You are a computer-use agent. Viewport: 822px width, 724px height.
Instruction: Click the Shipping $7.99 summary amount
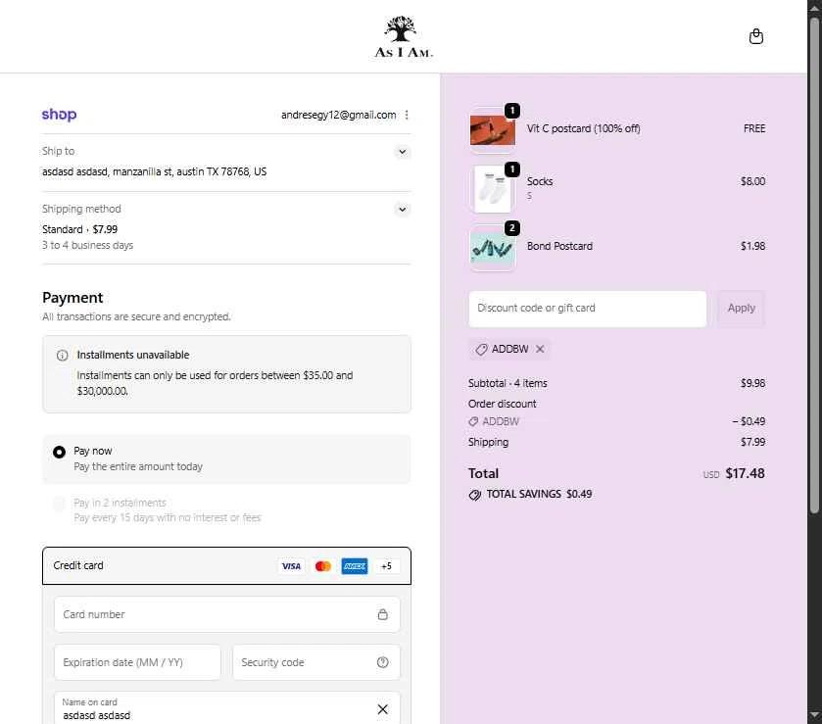752,442
